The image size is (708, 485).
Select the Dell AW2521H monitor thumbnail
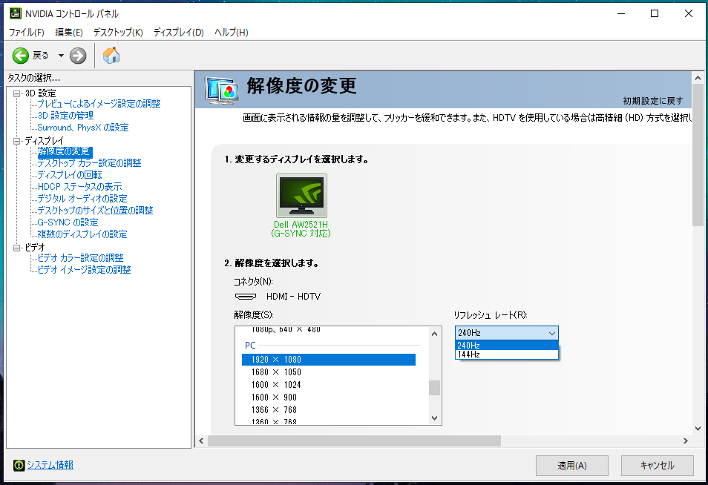(301, 196)
